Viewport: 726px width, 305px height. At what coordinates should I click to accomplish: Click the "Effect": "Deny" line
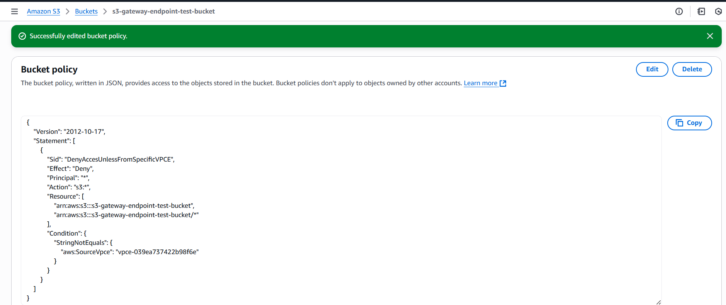[70, 169]
